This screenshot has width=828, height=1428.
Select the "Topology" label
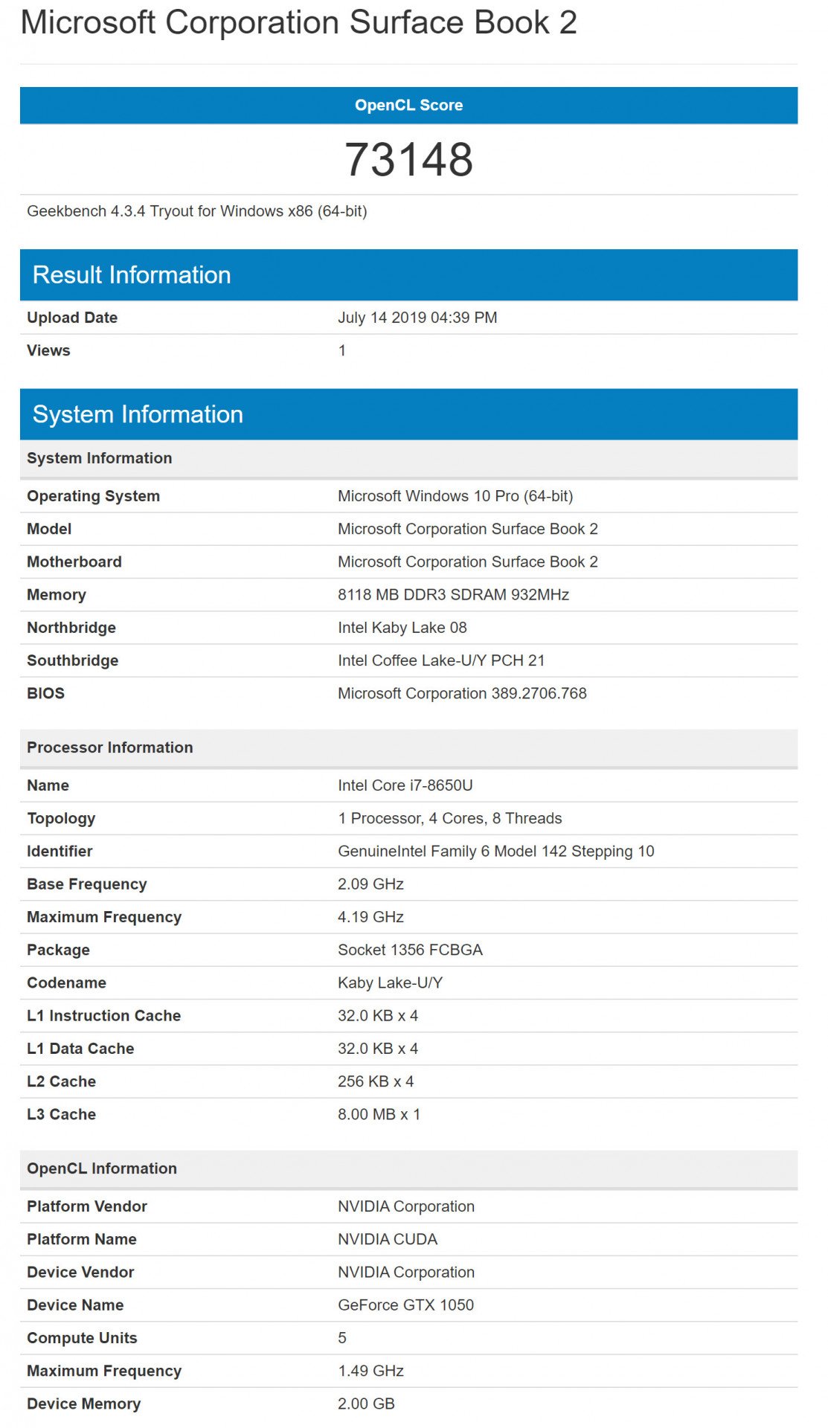pos(61,818)
